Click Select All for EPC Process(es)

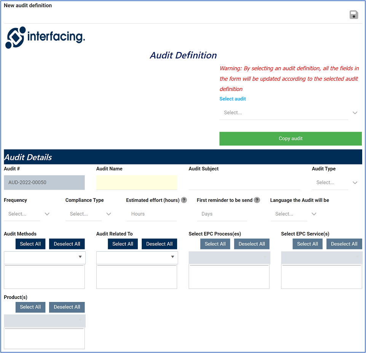tap(215, 244)
